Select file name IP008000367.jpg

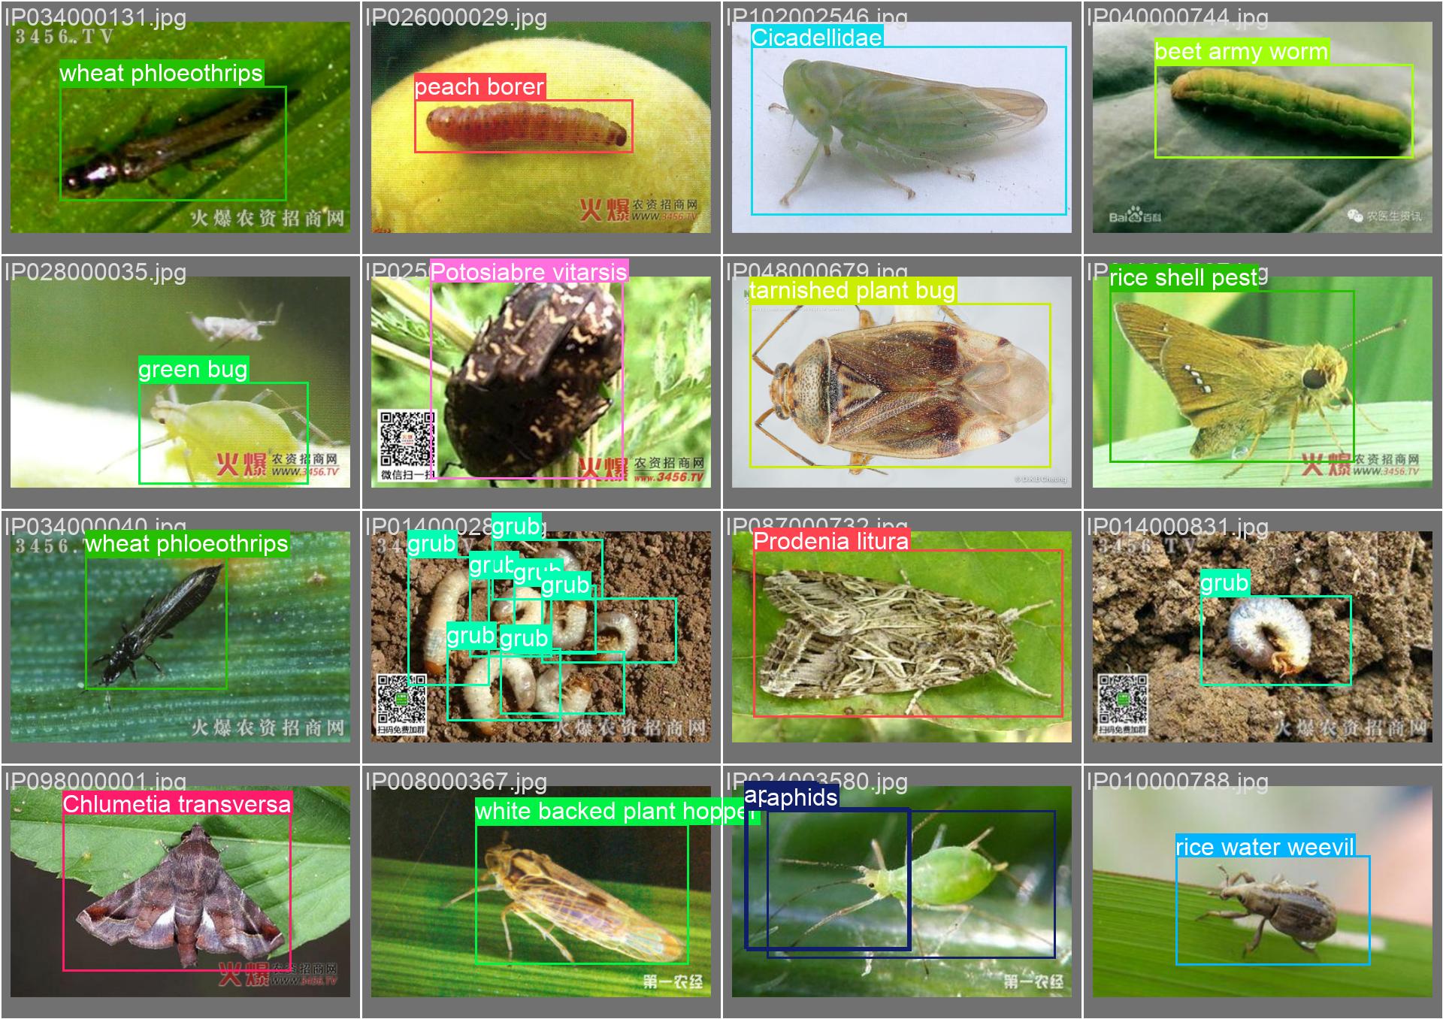point(456,781)
